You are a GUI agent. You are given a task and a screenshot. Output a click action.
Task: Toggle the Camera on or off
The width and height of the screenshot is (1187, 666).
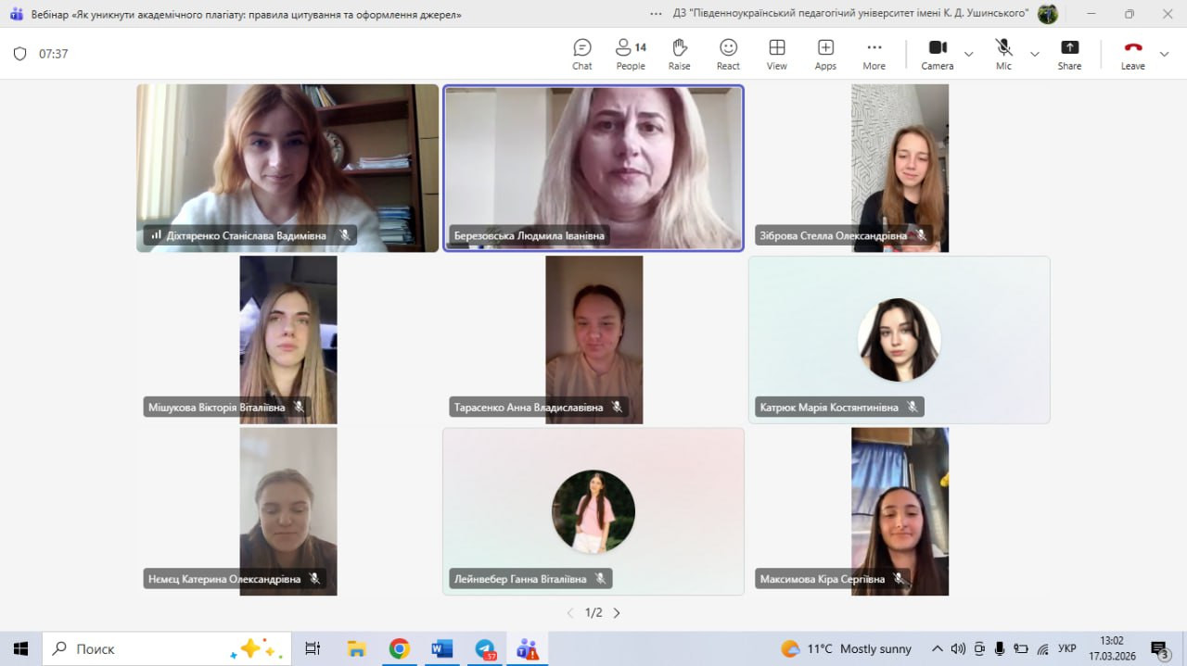point(937,54)
